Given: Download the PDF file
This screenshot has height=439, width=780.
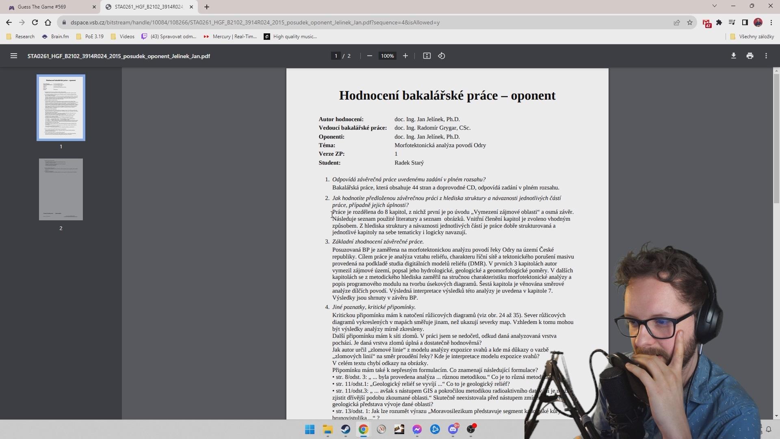Looking at the screenshot, I should click(x=734, y=56).
